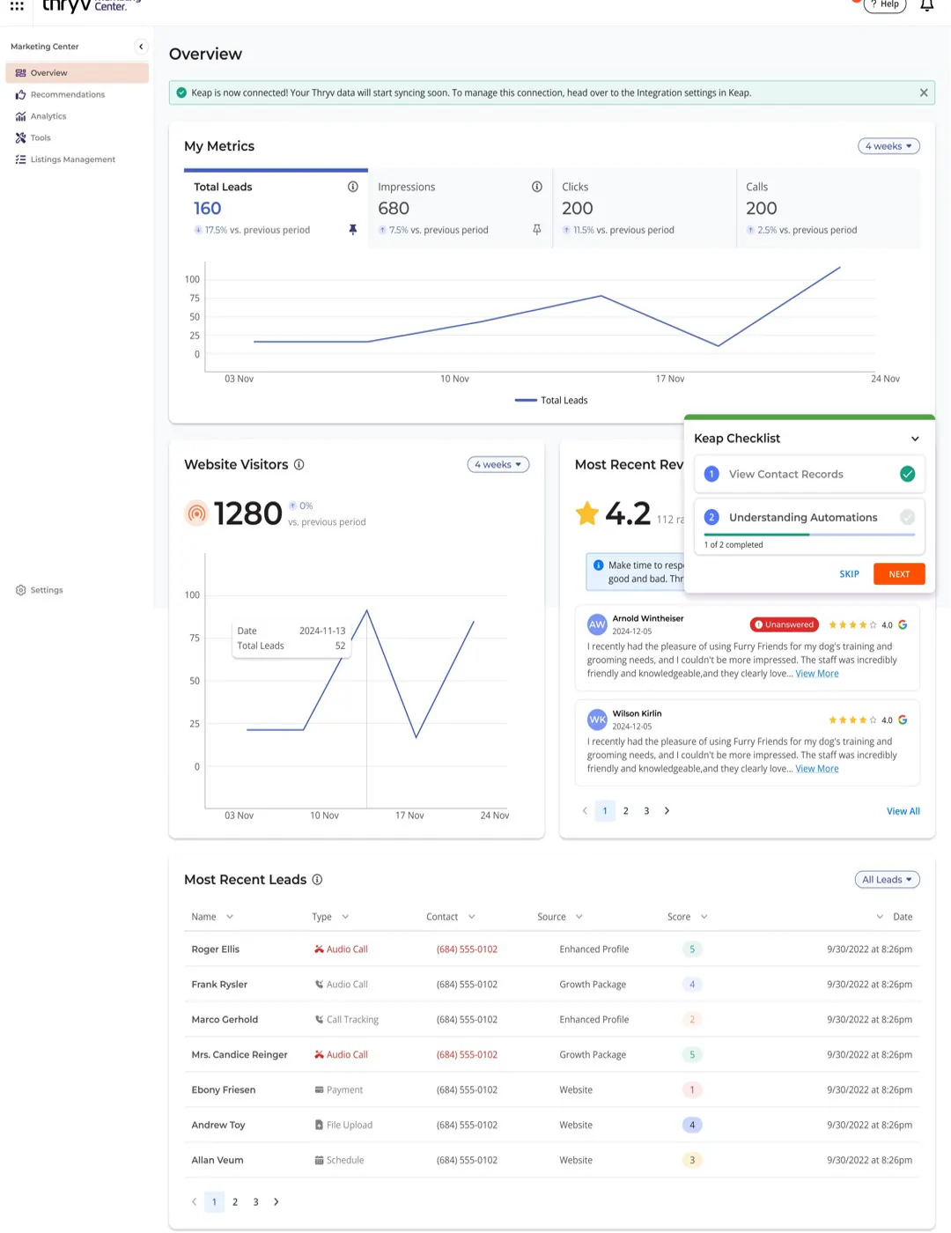This screenshot has height=1233, width=951.
Task: Open the app launcher grid icon
Action: [x=17, y=5]
